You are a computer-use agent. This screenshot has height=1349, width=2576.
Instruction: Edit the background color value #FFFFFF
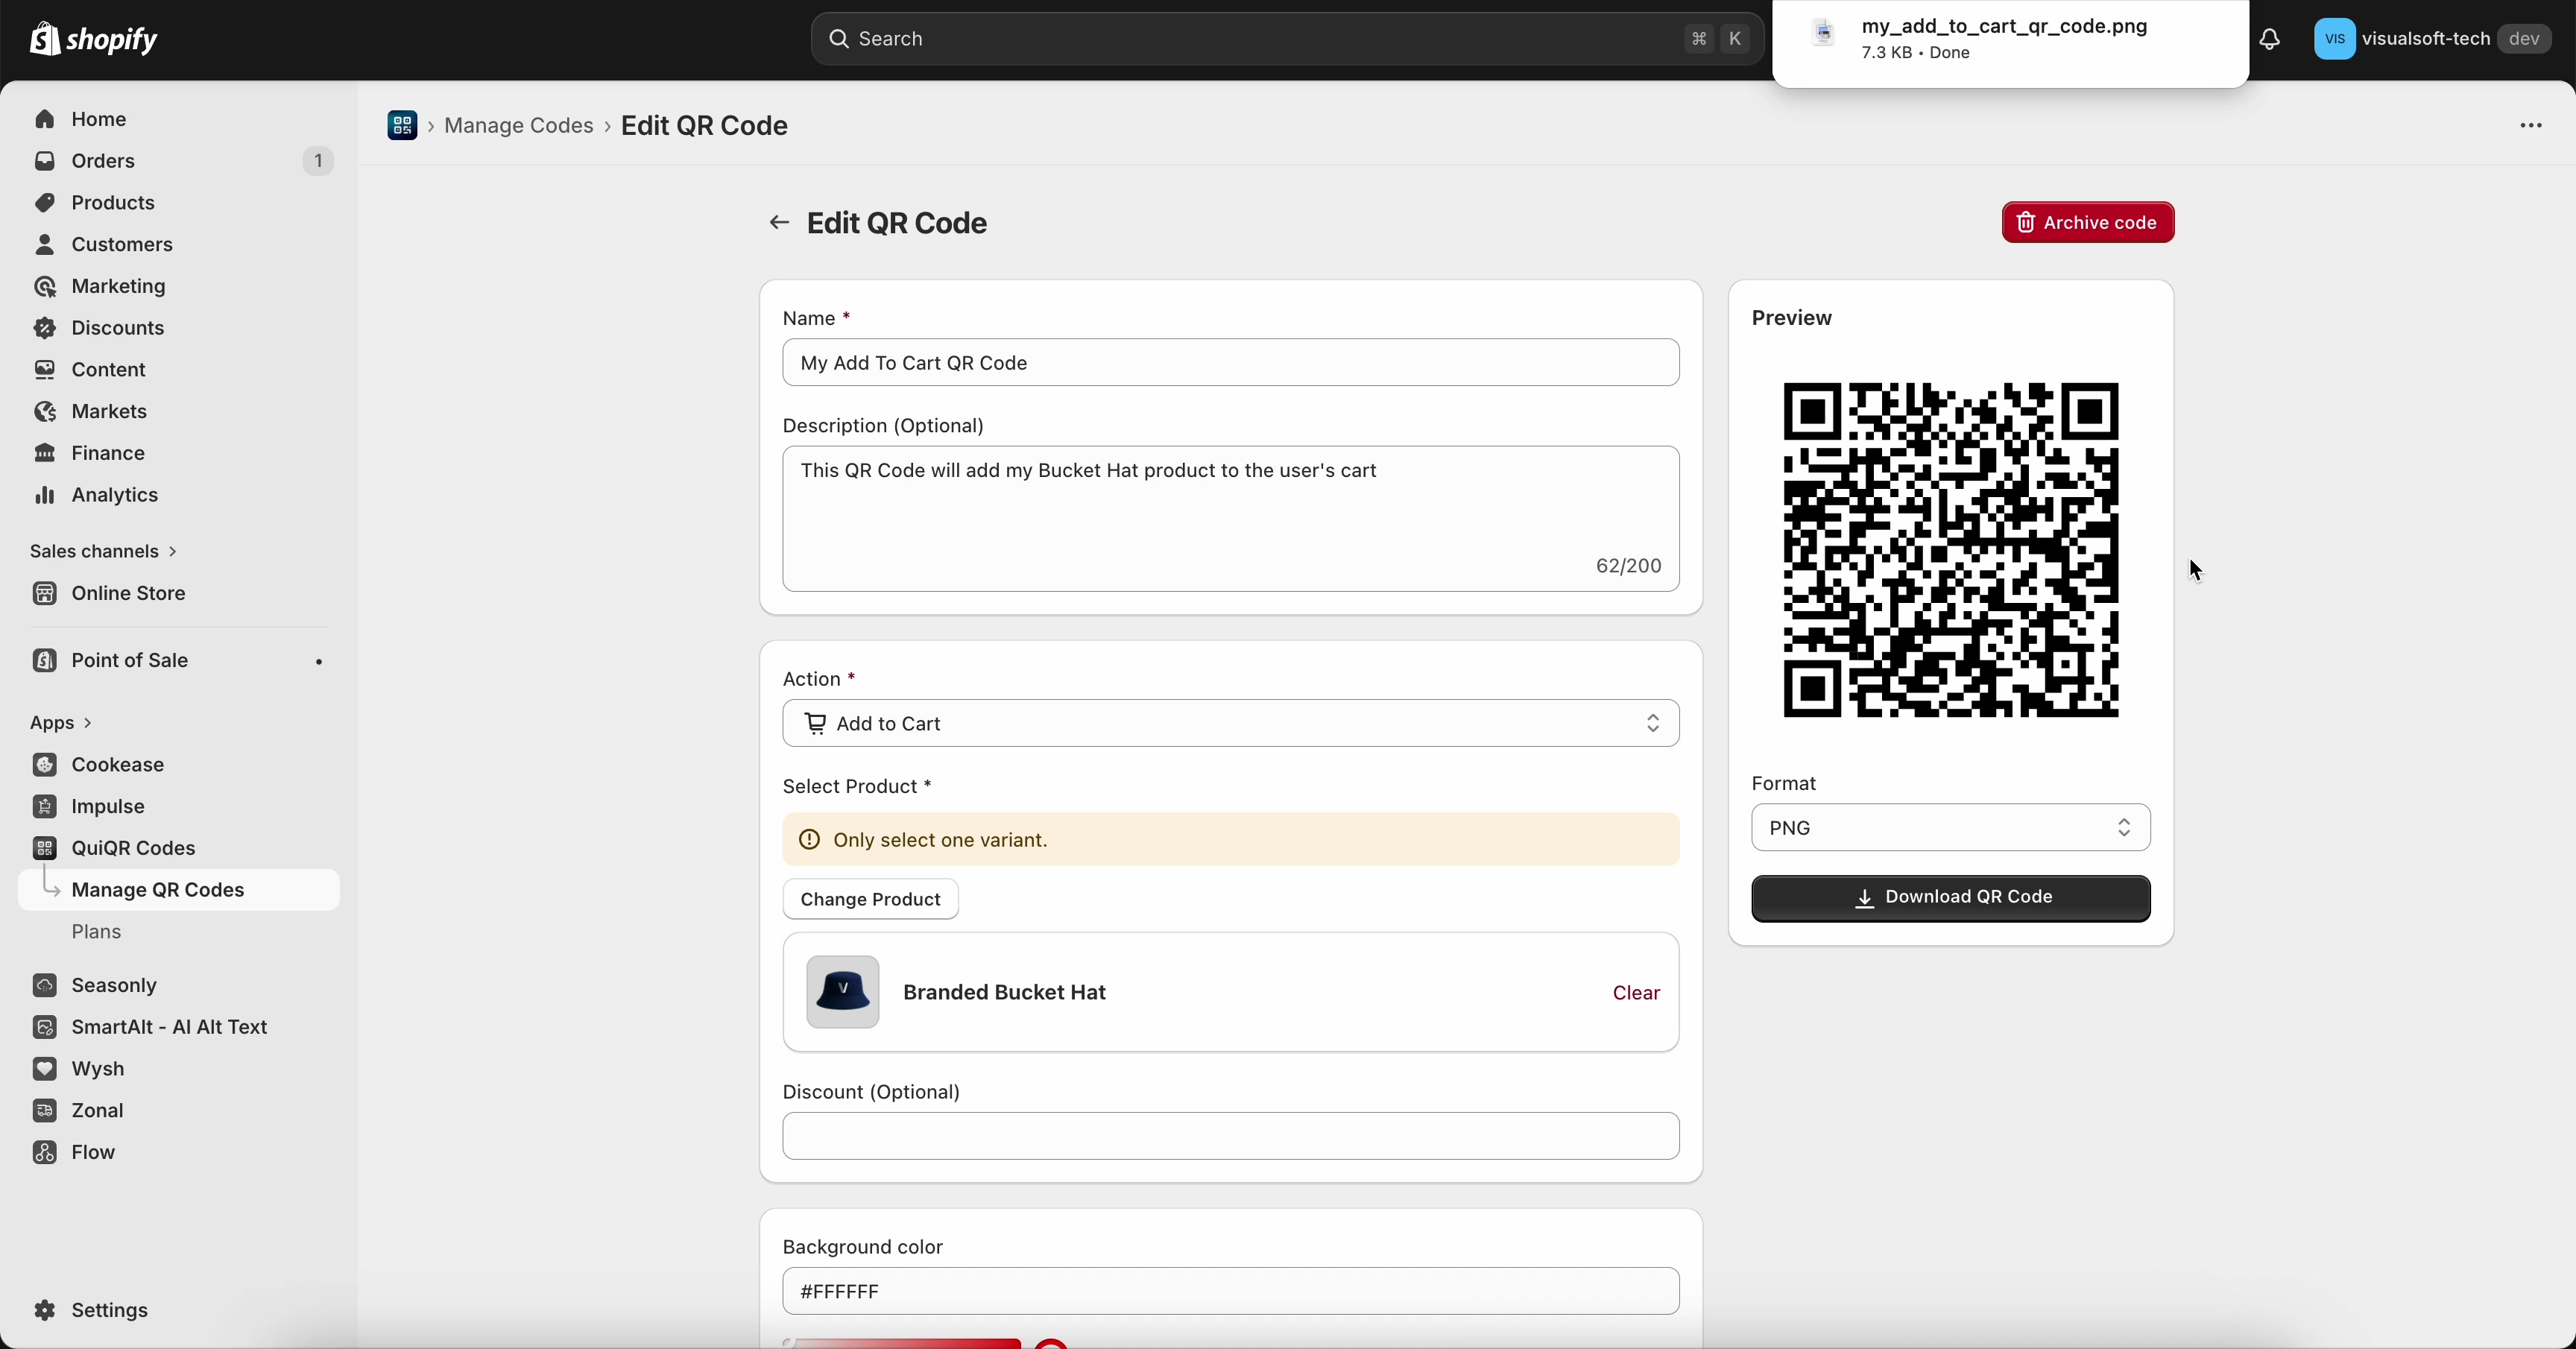1230,1291
